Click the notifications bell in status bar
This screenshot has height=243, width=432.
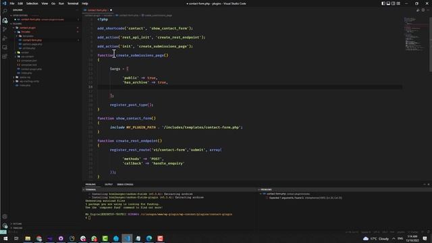pos(428,232)
